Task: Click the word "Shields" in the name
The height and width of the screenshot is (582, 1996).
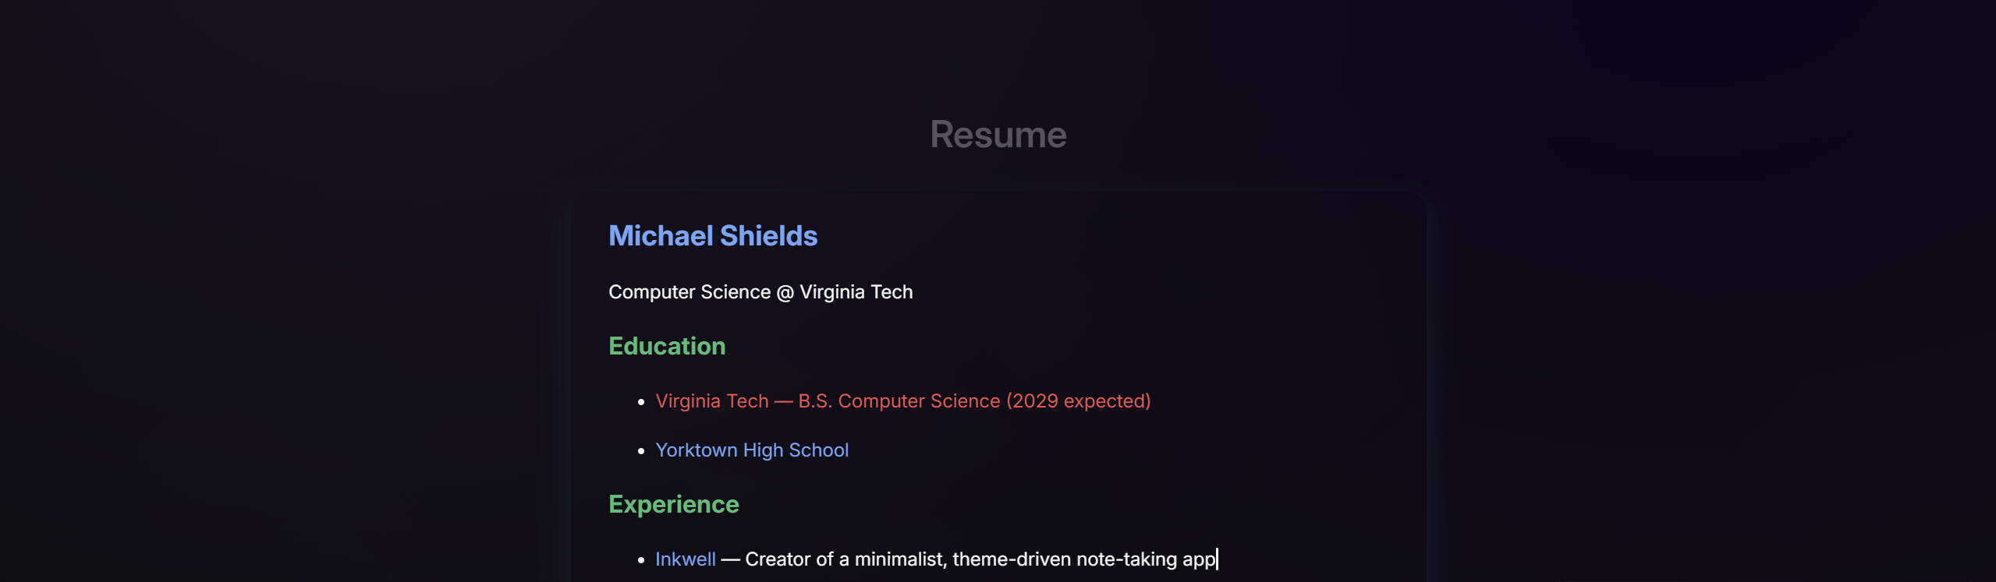Action: tap(768, 236)
